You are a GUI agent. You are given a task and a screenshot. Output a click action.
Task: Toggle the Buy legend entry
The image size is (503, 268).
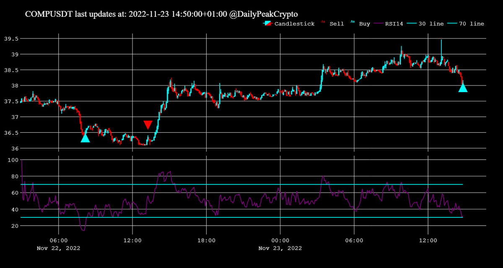(360, 23)
